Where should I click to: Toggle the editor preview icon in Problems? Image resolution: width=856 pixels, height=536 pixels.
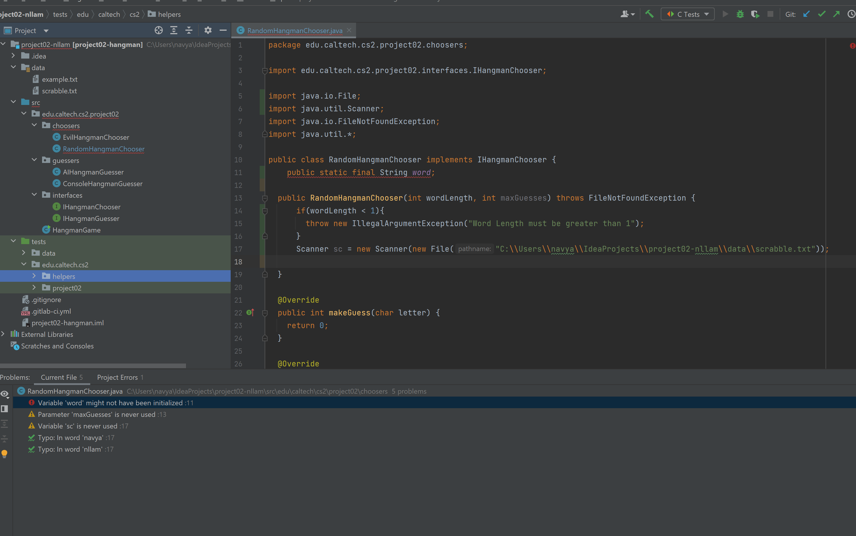click(5, 409)
